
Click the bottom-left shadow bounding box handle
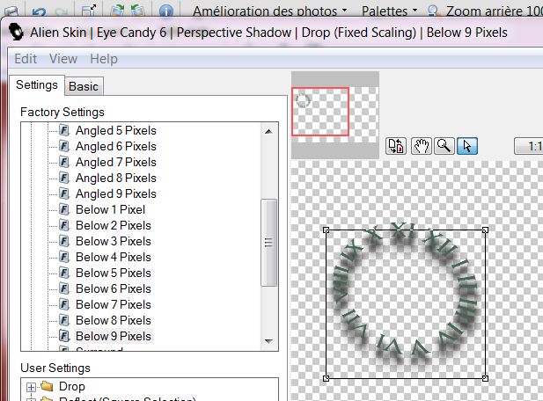pos(326,378)
